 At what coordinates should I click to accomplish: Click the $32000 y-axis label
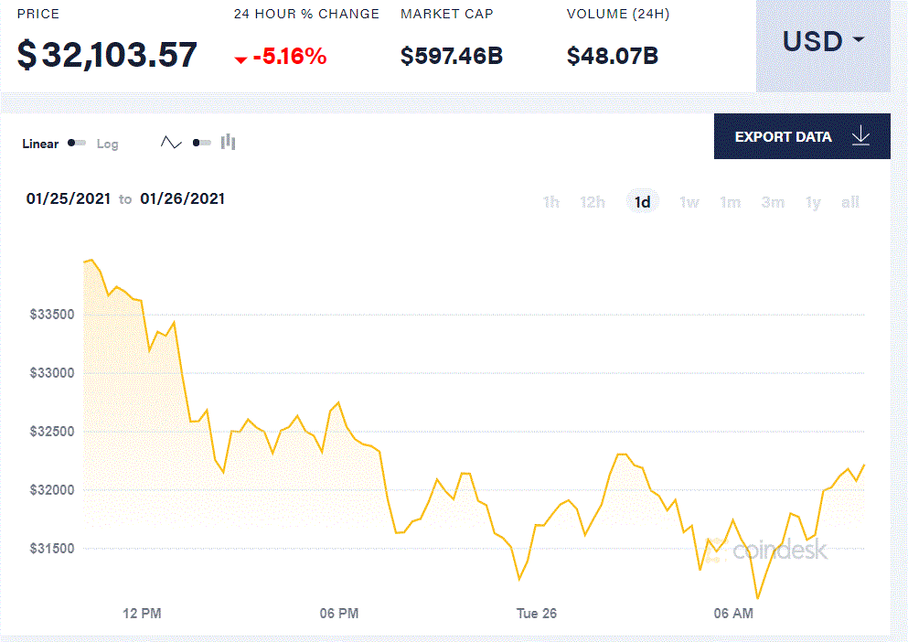click(x=52, y=490)
